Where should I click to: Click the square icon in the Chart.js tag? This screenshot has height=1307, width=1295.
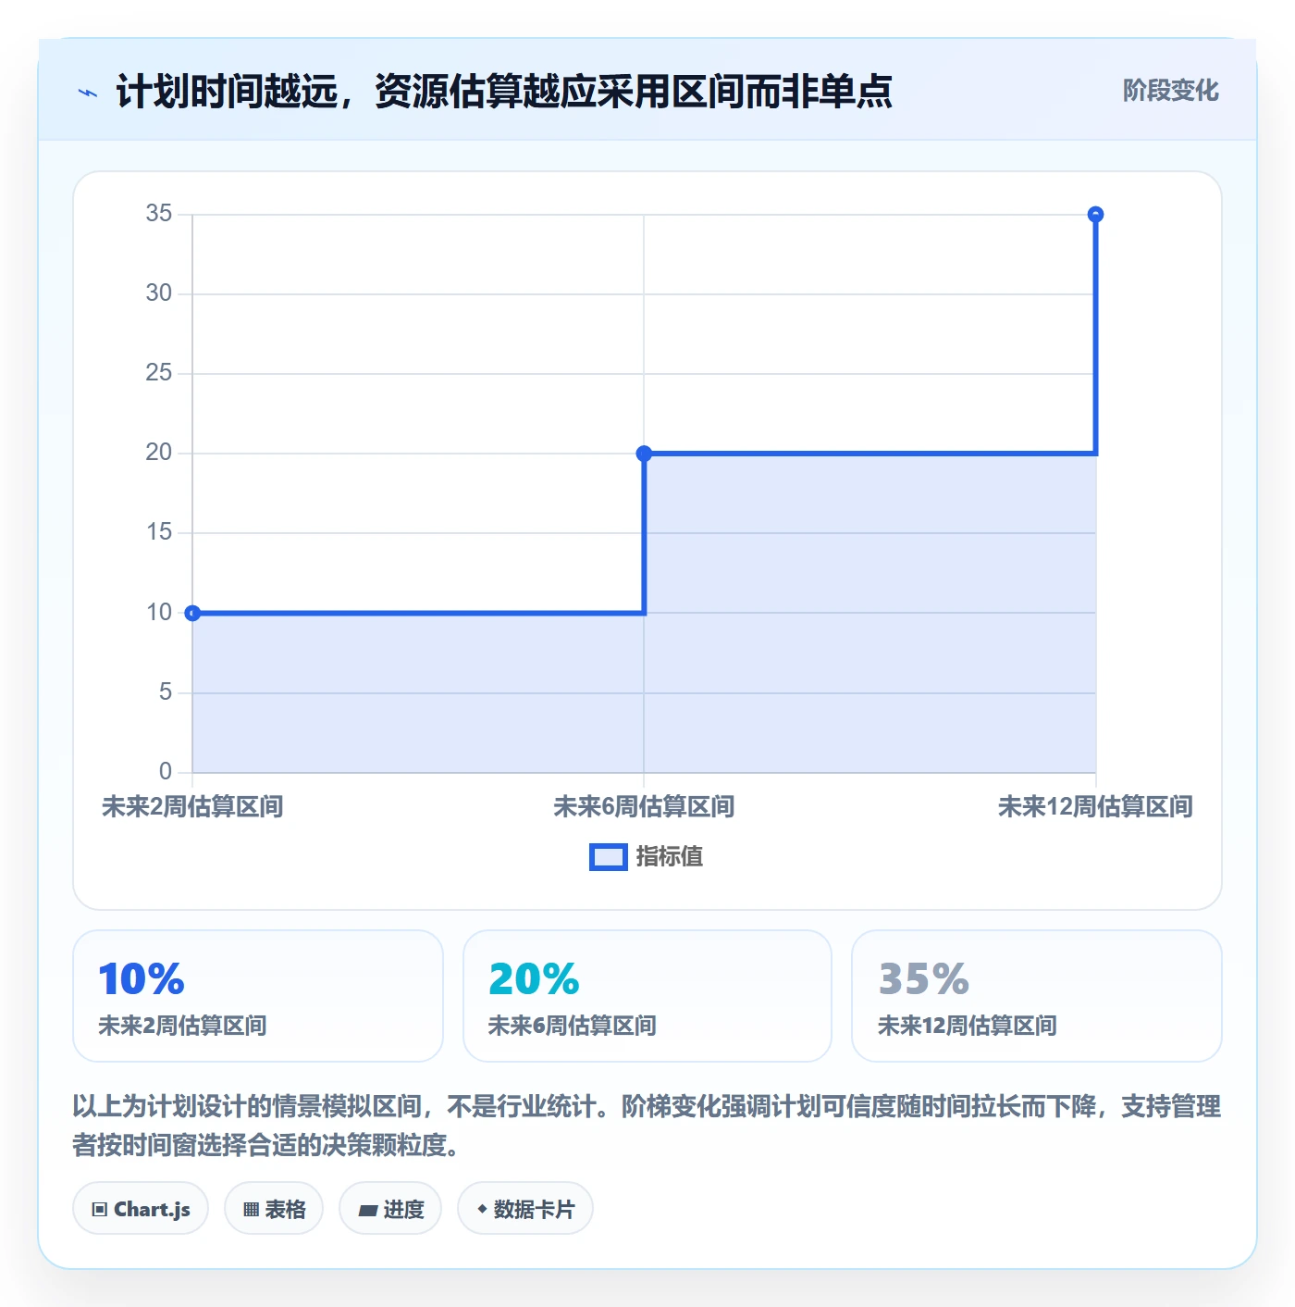pos(100,1209)
